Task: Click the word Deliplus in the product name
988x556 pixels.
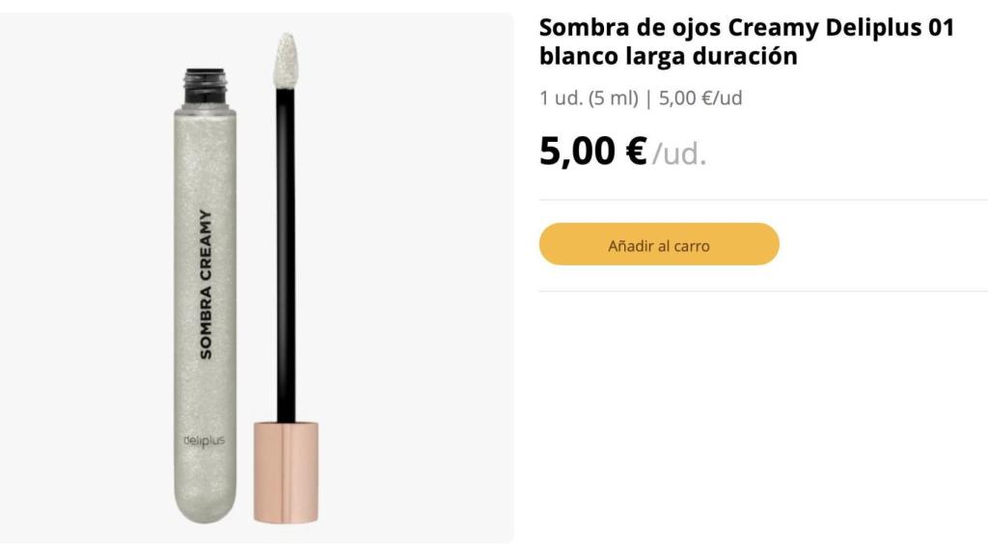Action: tap(870, 26)
